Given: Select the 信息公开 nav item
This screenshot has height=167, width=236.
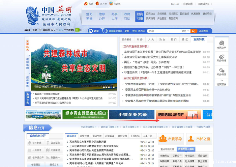Looking at the screenshot, I should point(102,17).
